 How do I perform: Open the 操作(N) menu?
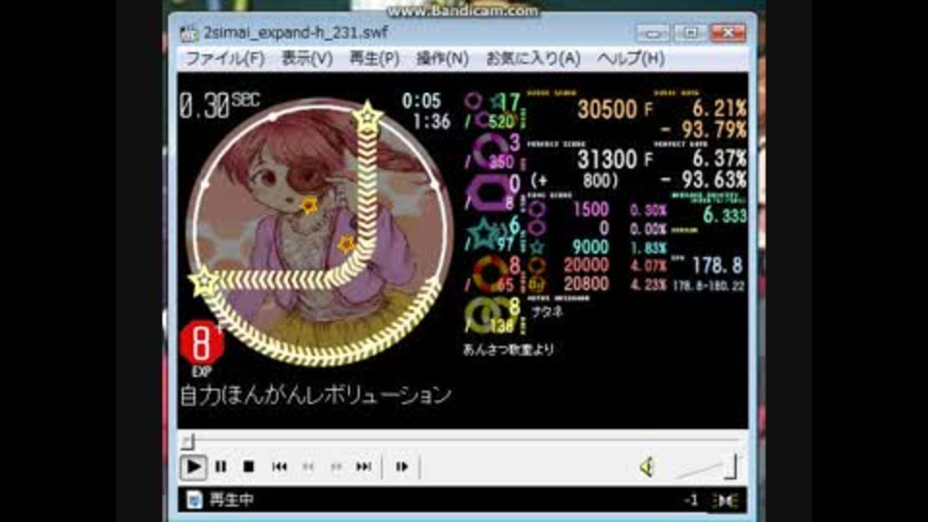point(442,58)
